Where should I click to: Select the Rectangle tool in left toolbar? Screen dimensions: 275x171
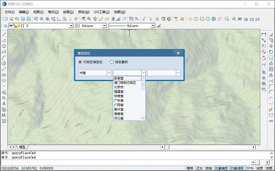pos(4,52)
